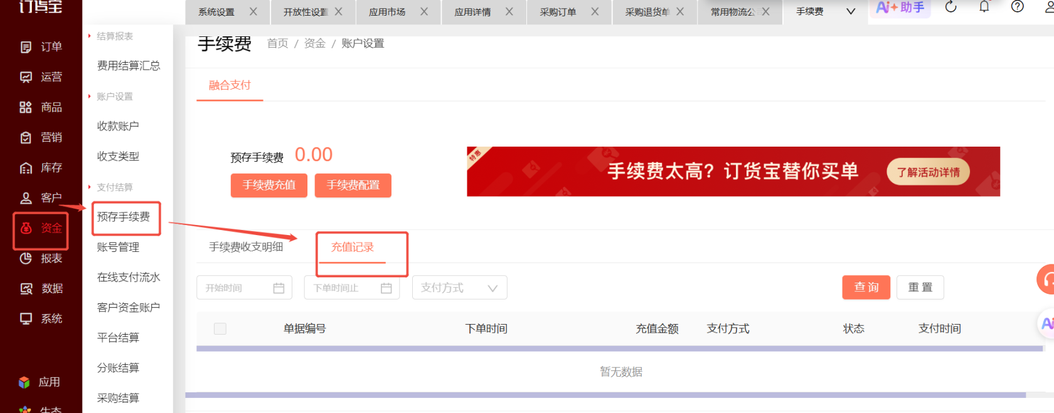This screenshot has height=413, width=1054.
Task: Close the 系统设置 tab
Action: click(x=253, y=11)
